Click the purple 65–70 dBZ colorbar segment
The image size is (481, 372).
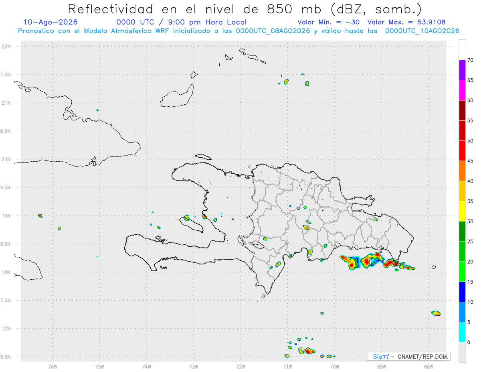[462, 70]
